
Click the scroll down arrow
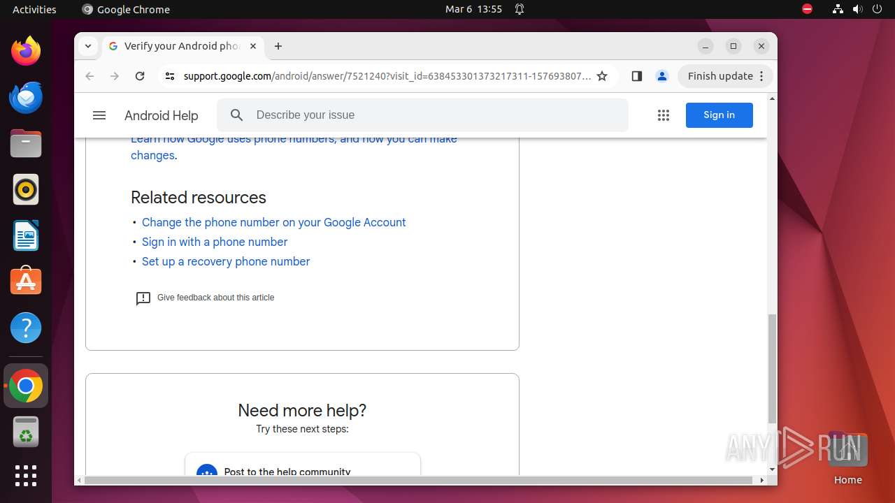tap(772, 470)
